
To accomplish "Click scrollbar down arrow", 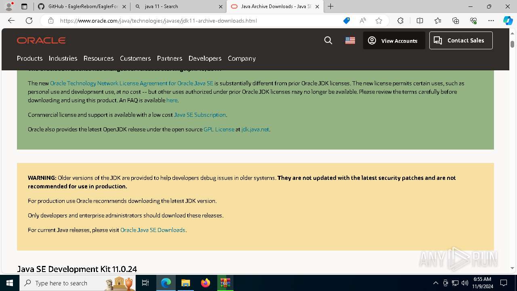I will tap(512, 268).
